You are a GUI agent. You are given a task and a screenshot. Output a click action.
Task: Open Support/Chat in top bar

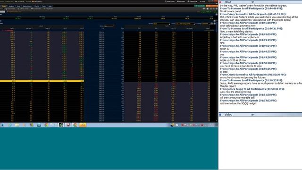point(192,1)
